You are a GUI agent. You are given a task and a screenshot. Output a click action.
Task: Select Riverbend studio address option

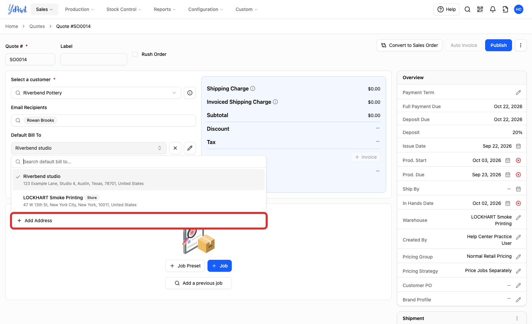click(139, 180)
